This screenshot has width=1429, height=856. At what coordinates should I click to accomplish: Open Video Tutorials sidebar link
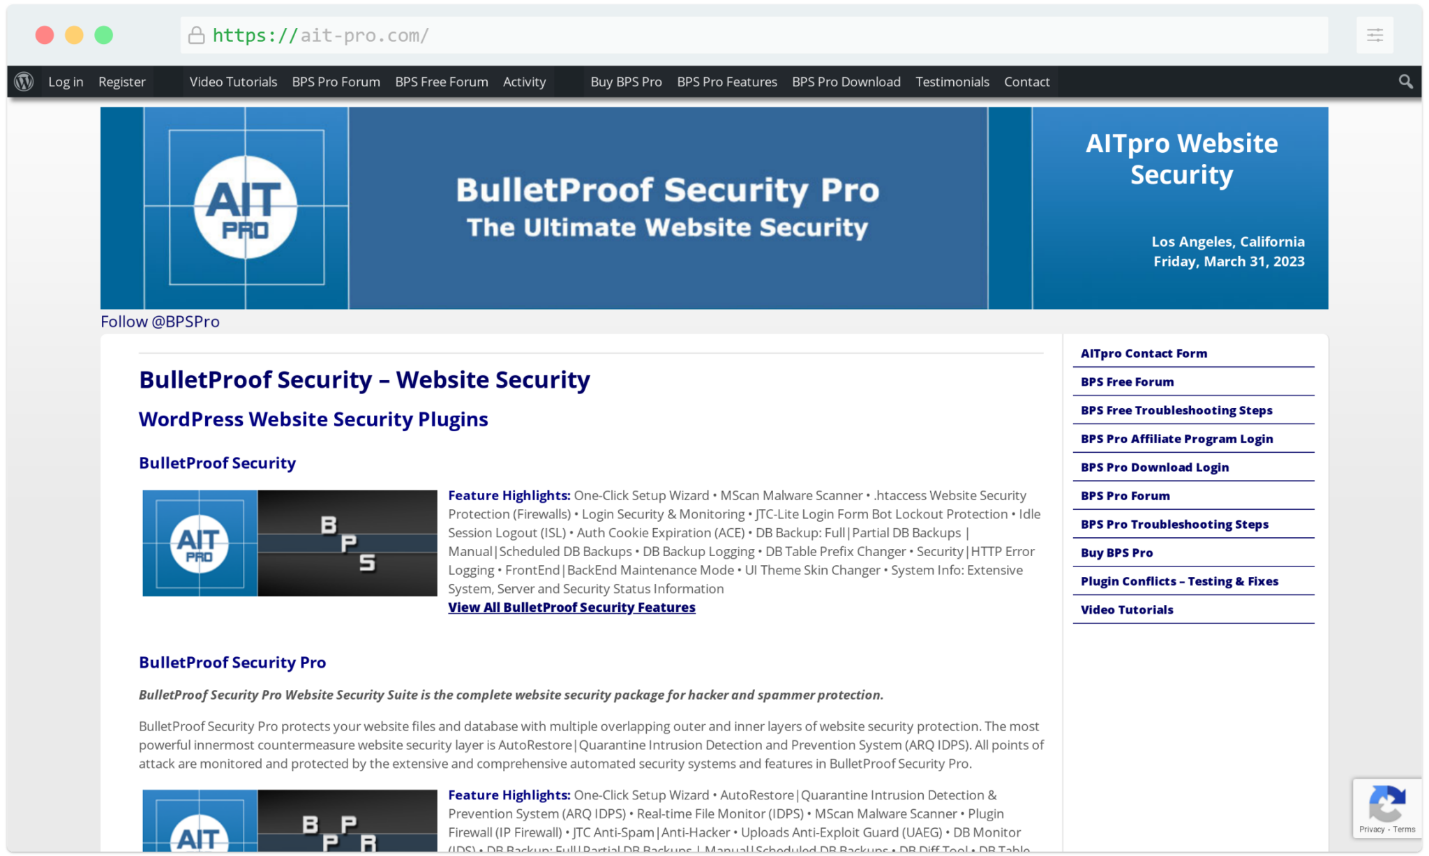point(1127,610)
